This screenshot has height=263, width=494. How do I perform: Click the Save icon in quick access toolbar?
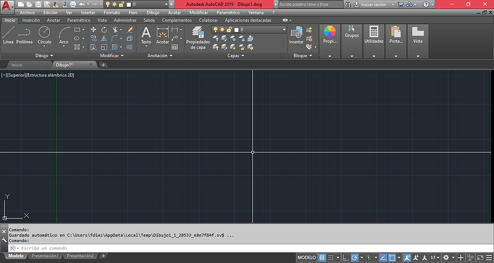(38, 4)
